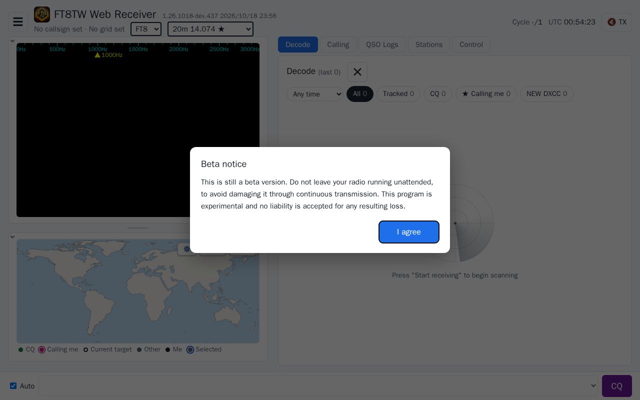Click the world map view
The image size is (640, 400).
coord(138,291)
